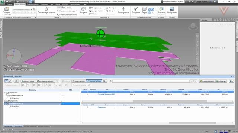Image resolution: width=238 pixels, height=133 pixels.
Task: Click the help icon in title bar
Action: pyautogui.click(x=215, y=1)
